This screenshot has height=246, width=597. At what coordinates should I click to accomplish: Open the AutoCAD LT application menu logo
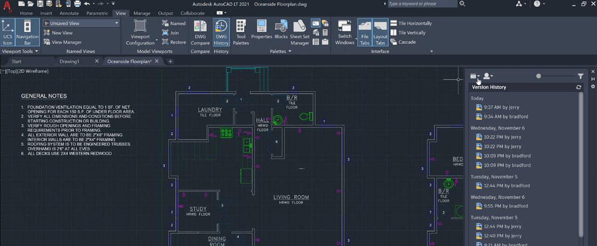pos(6,6)
